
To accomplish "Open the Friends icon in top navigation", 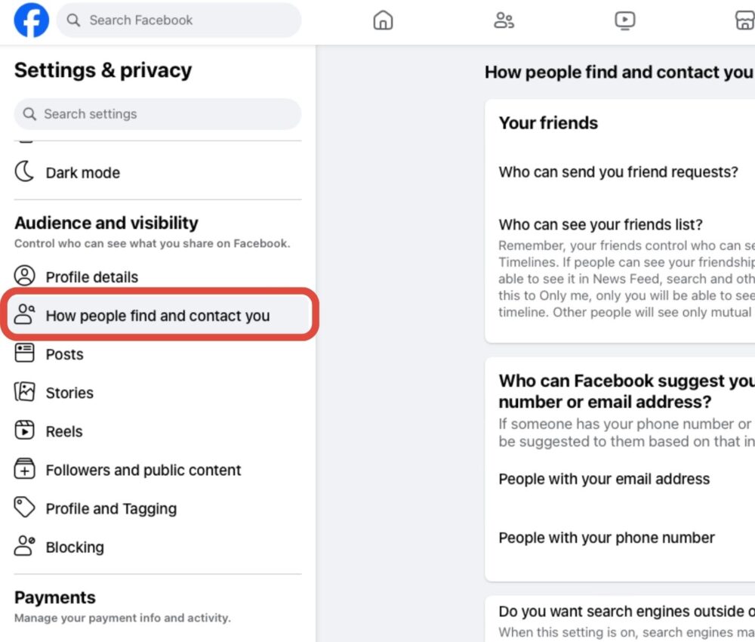I will pos(504,20).
